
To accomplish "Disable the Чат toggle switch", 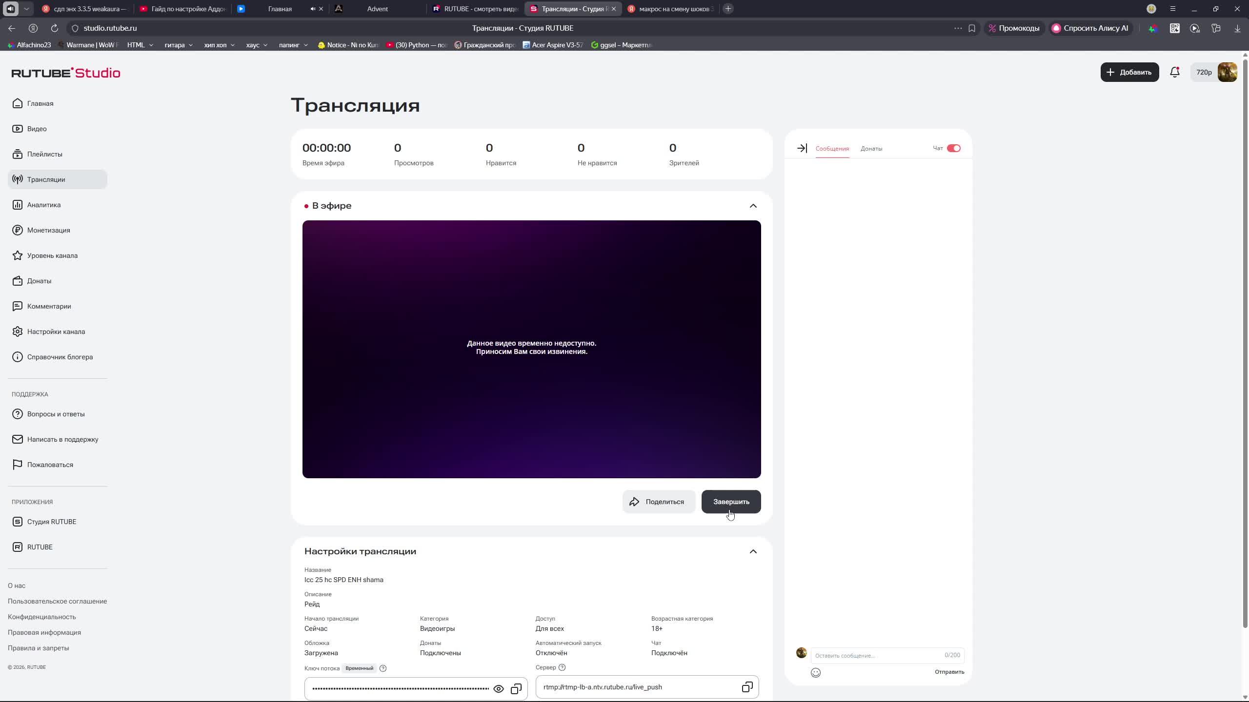I will click(x=953, y=148).
